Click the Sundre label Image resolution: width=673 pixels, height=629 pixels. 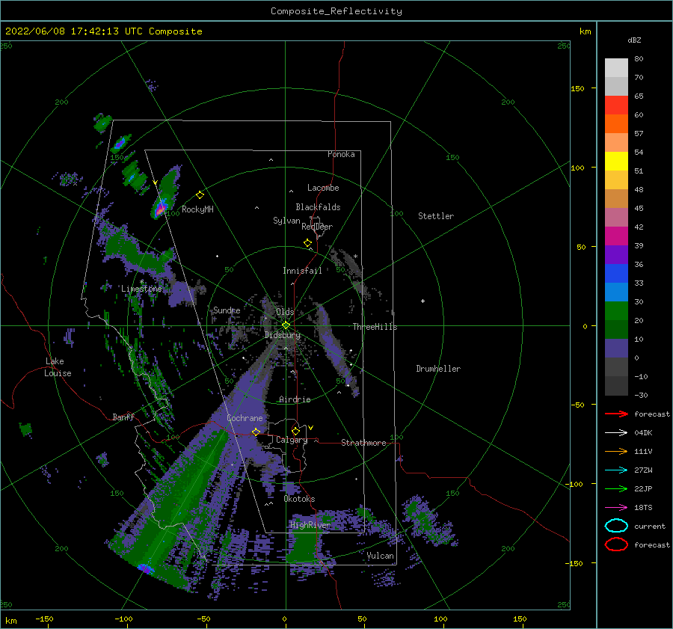[227, 310]
